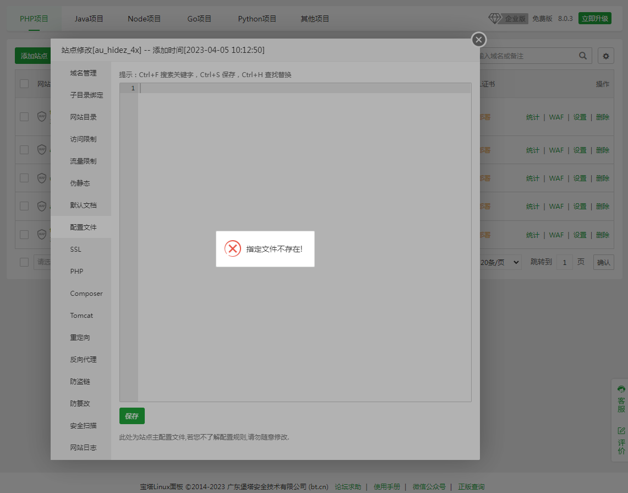Viewport: 628px width, 493px height.
Task: Click 删除 link in fifth site row
Action: 602,235
